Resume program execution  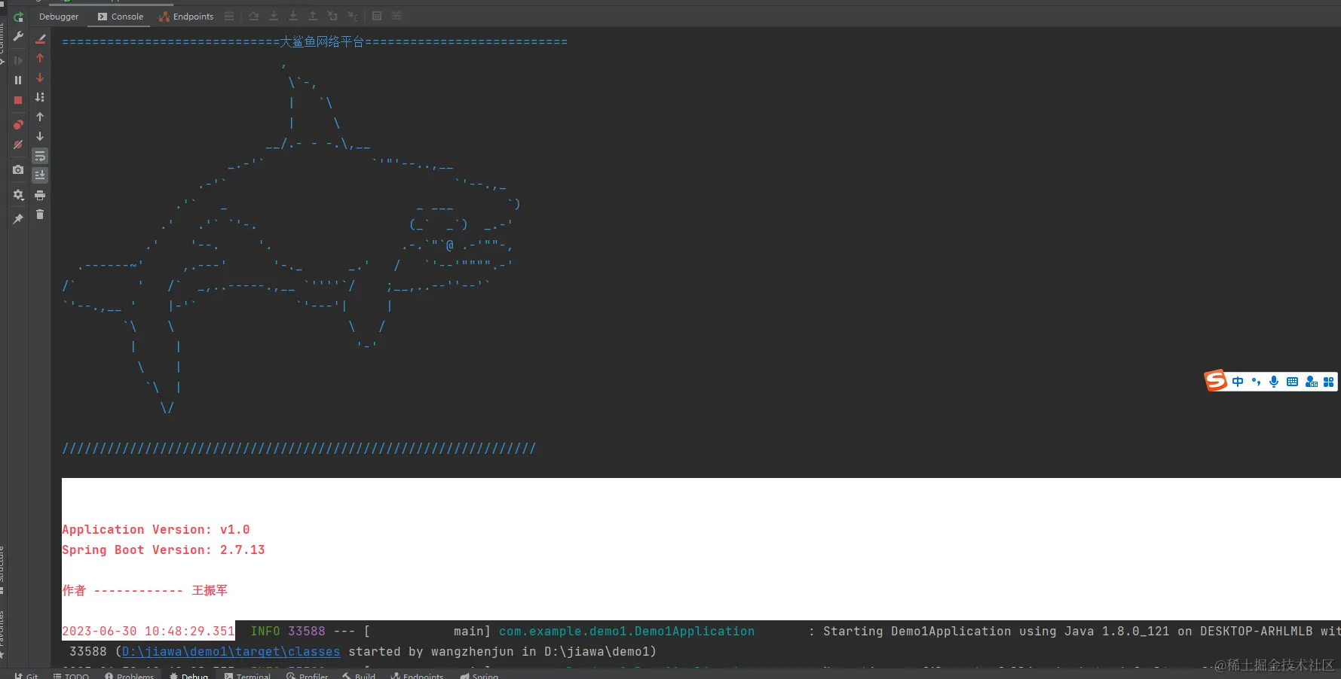click(18, 60)
